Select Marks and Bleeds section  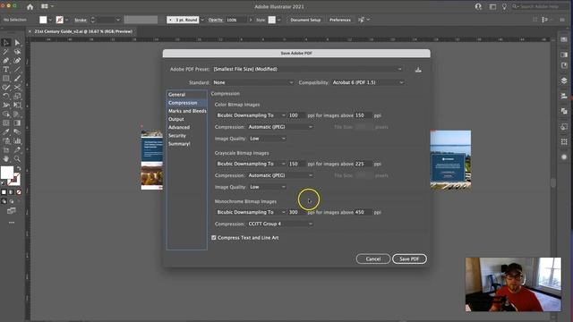click(x=187, y=111)
